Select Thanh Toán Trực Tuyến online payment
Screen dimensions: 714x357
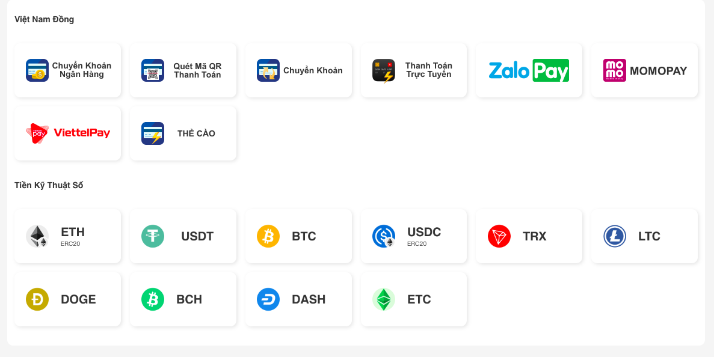coord(414,70)
